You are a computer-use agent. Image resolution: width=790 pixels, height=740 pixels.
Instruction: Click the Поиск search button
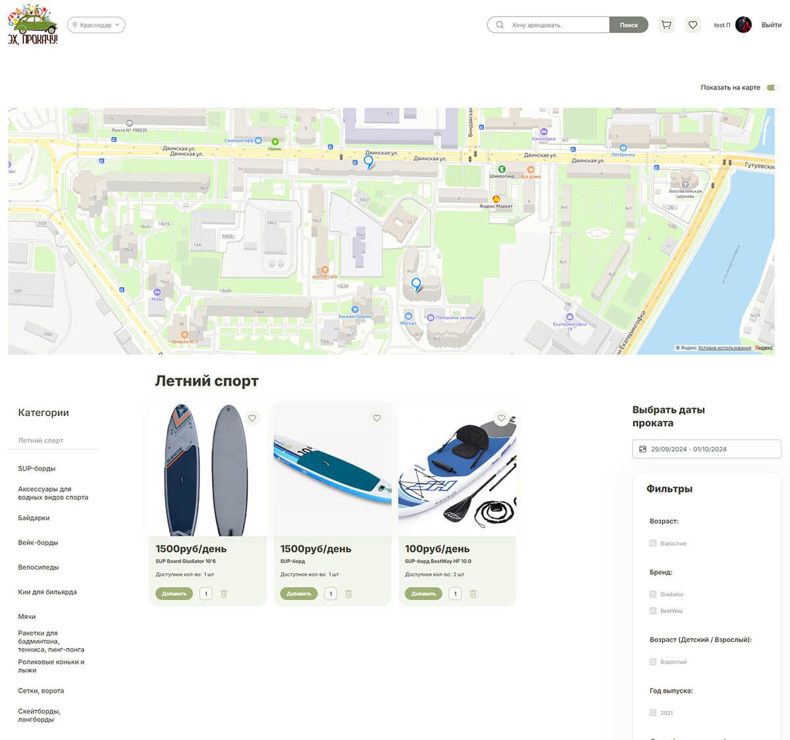click(629, 25)
